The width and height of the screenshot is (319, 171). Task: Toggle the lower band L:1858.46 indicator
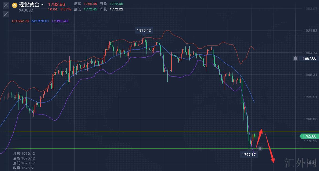60,21
